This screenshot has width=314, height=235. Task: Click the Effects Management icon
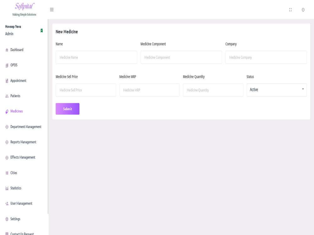pyautogui.click(x=7, y=158)
